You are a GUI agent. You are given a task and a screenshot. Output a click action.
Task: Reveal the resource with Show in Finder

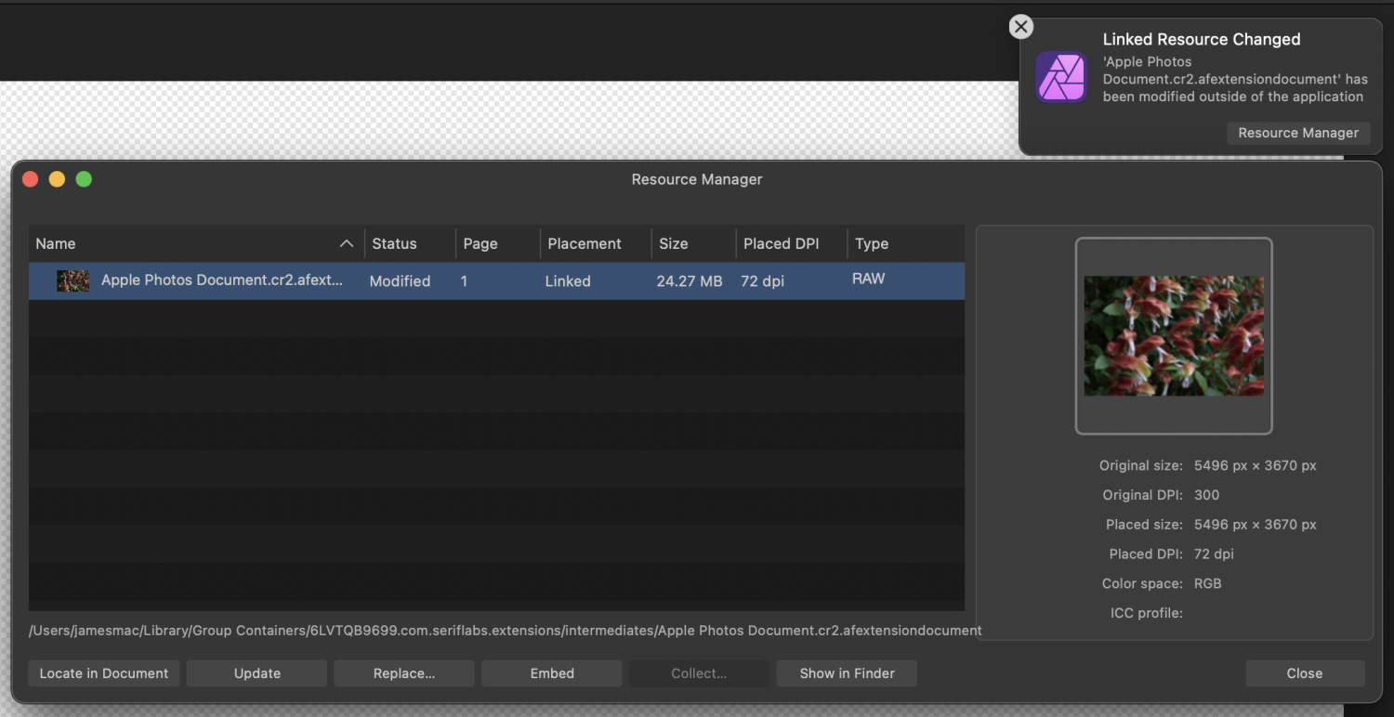coord(846,672)
